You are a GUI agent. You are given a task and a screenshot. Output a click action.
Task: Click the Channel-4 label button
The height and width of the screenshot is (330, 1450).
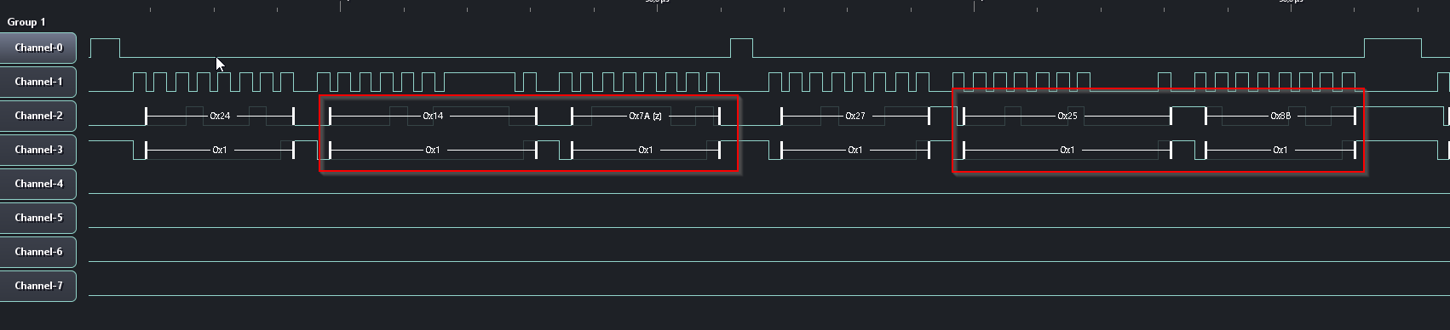(38, 184)
